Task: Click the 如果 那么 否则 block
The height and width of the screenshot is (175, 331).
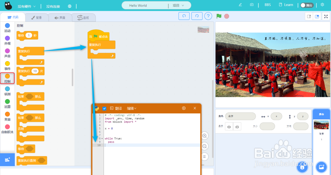Action: point(30,128)
